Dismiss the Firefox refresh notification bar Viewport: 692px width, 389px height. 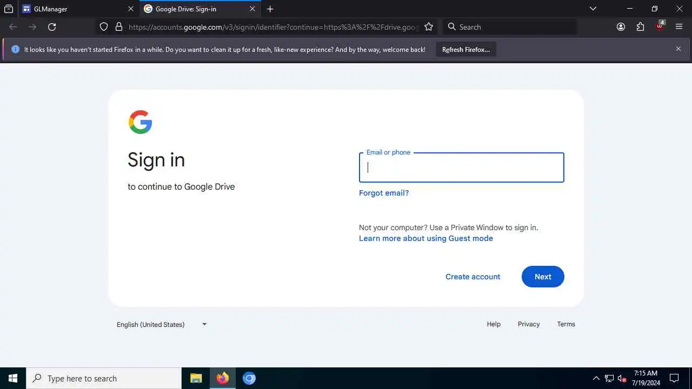click(x=678, y=49)
